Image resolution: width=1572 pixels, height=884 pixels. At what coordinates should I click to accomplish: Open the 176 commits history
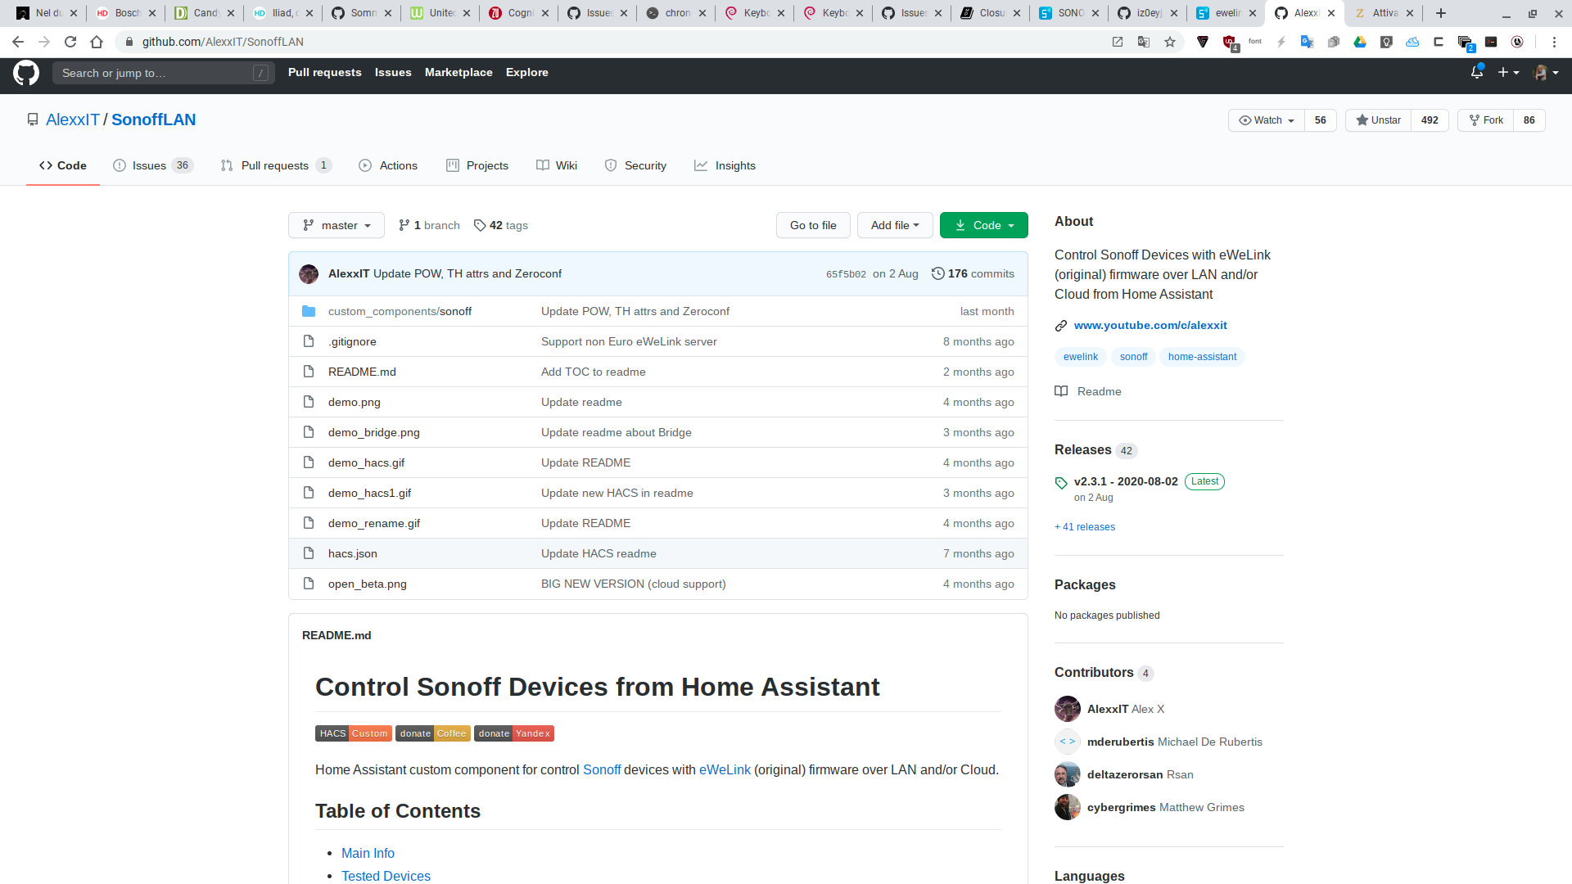(x=973, y=273)
